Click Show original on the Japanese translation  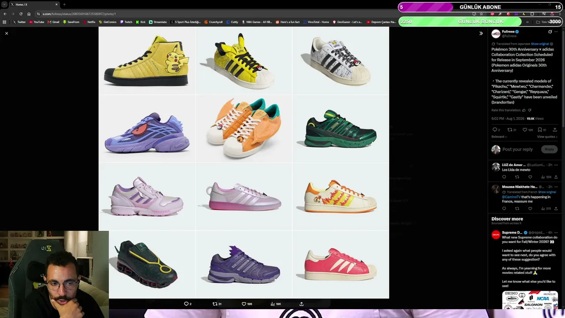[x=540, y=44]
